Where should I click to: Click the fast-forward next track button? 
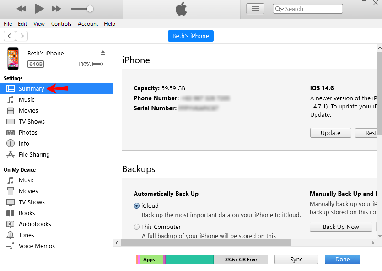56,9
